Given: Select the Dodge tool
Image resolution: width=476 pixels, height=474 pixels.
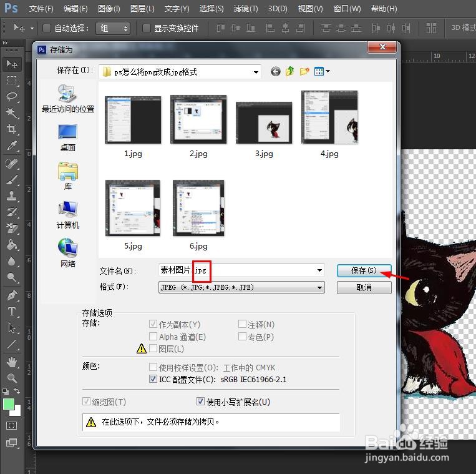Looking at the screenshot, I should pos(12,277).
